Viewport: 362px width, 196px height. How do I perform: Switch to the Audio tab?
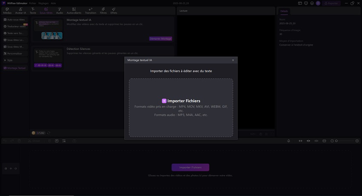pos(60,11)
